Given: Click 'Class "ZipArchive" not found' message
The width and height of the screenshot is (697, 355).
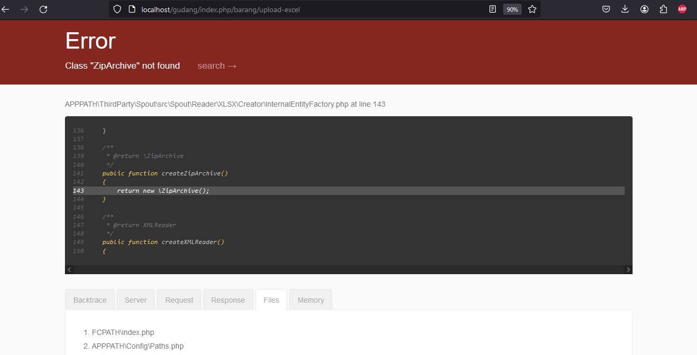Looking at the screenshot, I should click(x=123, y=66).
